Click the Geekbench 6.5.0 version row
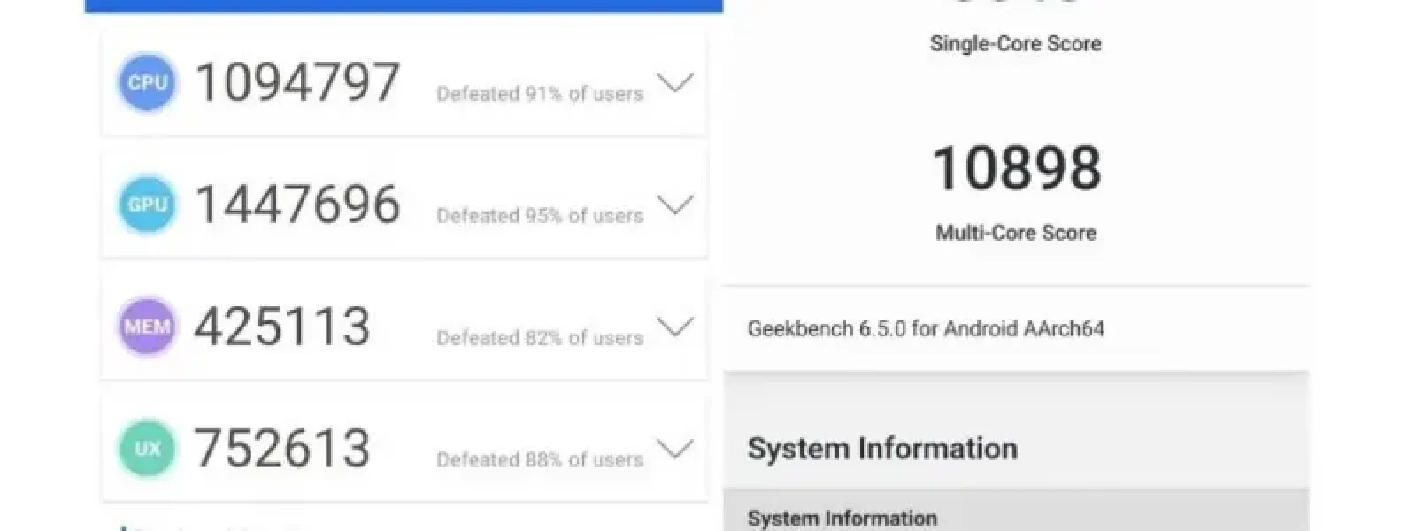The height and width of the screenshot is (531, 1416). pyautogui.click(x=926, y=329)
